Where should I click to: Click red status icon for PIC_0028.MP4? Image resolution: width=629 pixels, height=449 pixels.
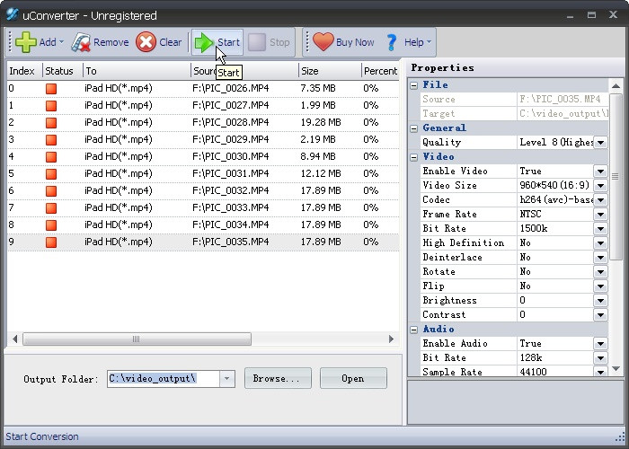(x=51, y=123)
